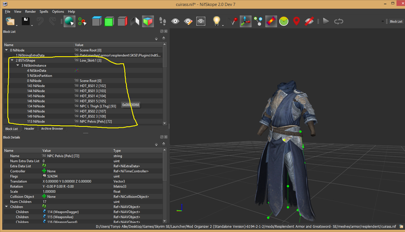This screenshot has height=232, width=405.
Task: Open the Load icon dropdown arrow
Action: click(17, 25)
